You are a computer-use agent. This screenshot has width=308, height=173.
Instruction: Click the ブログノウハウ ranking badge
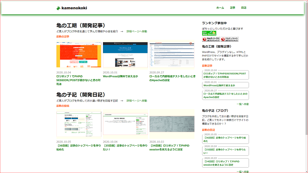click(x=229, y=39)
